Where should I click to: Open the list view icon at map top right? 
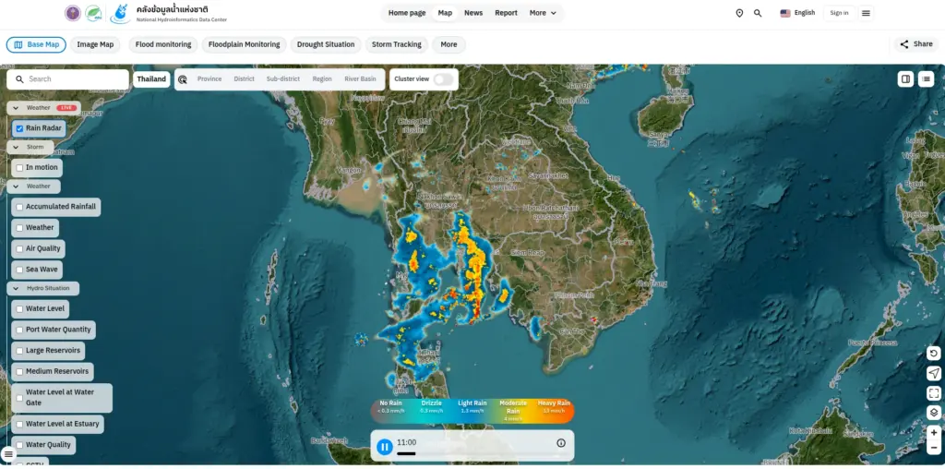(x=927, y=79)
